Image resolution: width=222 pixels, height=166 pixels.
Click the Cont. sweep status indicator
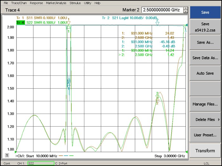[7, 163]
